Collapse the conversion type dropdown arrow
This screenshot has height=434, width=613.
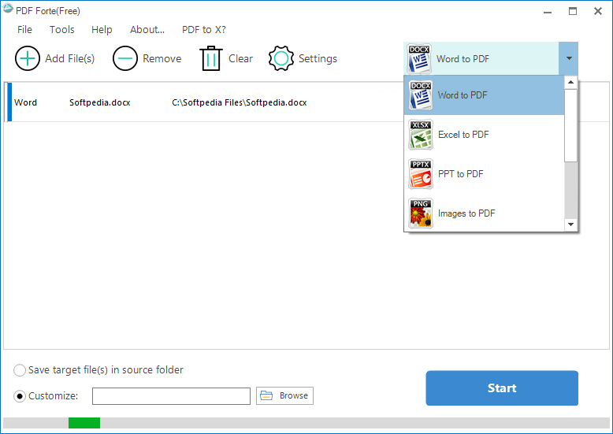(569, 58)
